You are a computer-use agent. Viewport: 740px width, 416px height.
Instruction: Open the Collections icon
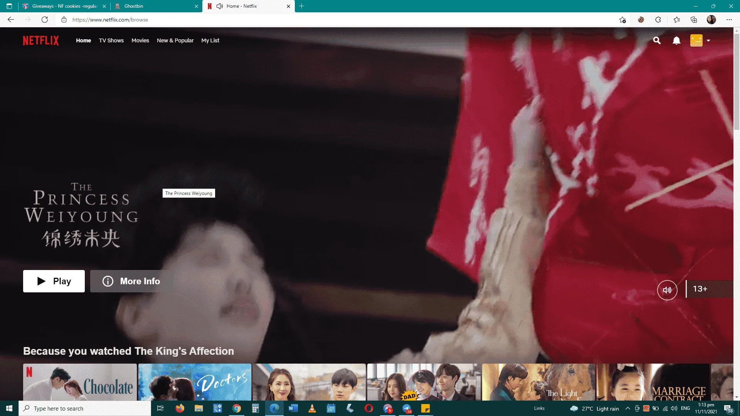tap(694, 20)
